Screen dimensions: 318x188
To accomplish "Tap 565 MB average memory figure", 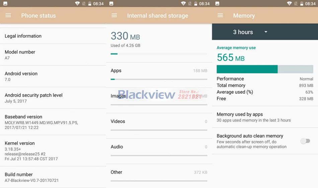I will [231, 57].
